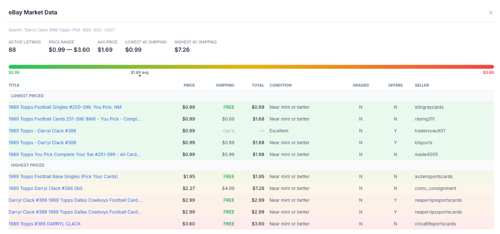Image resolution: width=500 pixels, height=234 pixels.
Task: Click the TITLE column header
Action: (x=14, y=85)
